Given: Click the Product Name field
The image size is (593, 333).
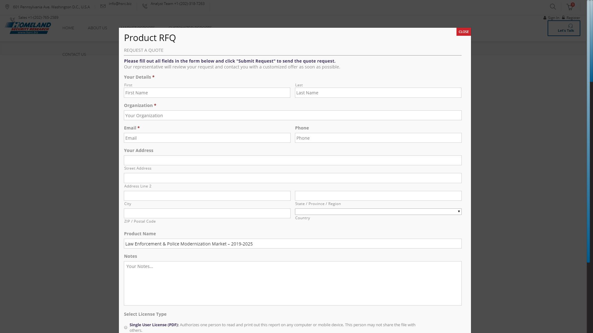Looking at the screenshot, I should point(293,244).
